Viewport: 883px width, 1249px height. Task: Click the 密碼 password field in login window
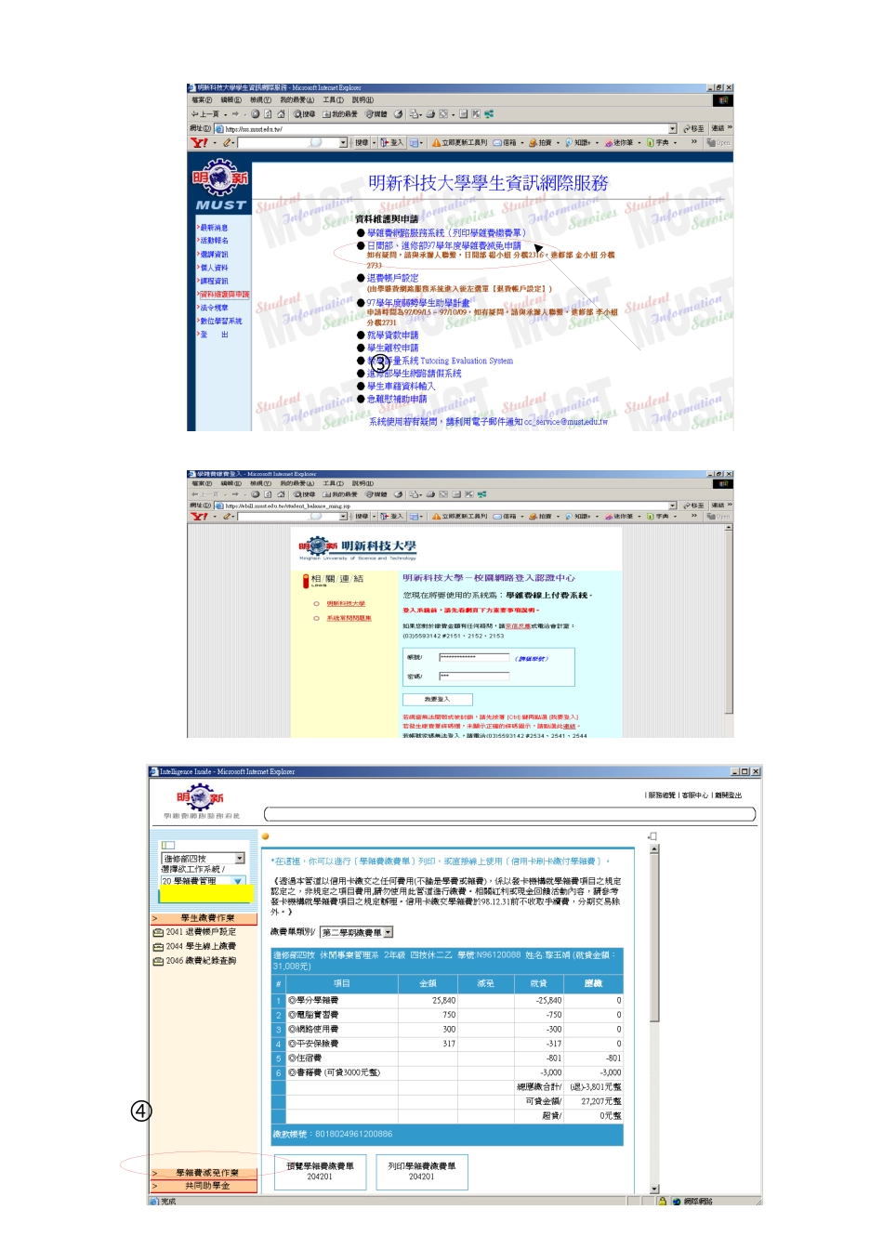[x=474, y=677]
